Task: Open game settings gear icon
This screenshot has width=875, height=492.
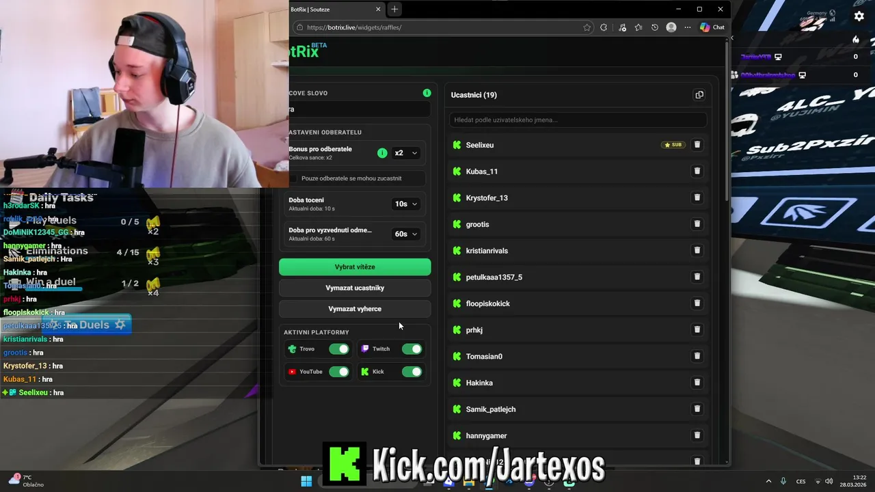Action: [859, 16]
